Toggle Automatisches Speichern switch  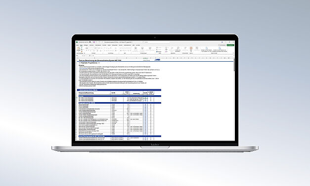90,42
